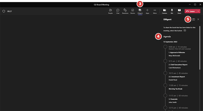The width and height of the screenshot is (203, 111).
Task: Click the Investment Report agenda item
Action: tap(177, 77)
